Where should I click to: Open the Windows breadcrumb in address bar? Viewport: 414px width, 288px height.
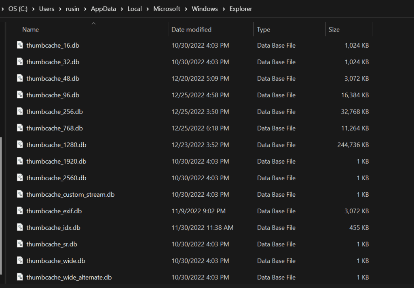(x=205, y=9)
